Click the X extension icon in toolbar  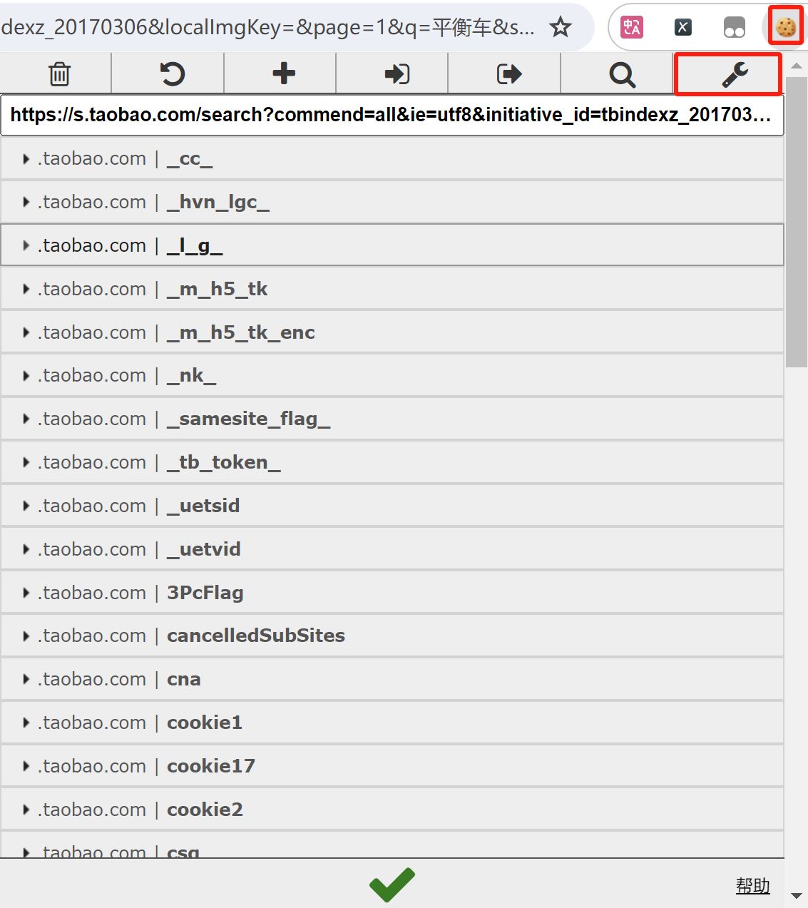pyautogui.click(x=682, y=27)
